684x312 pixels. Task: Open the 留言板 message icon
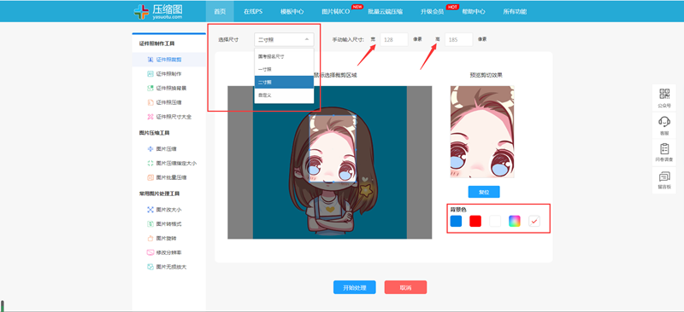click(x=664, y=176)
